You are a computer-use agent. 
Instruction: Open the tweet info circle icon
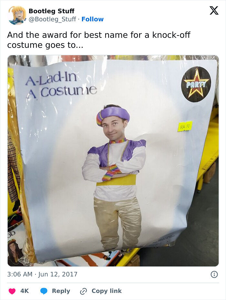214,274
